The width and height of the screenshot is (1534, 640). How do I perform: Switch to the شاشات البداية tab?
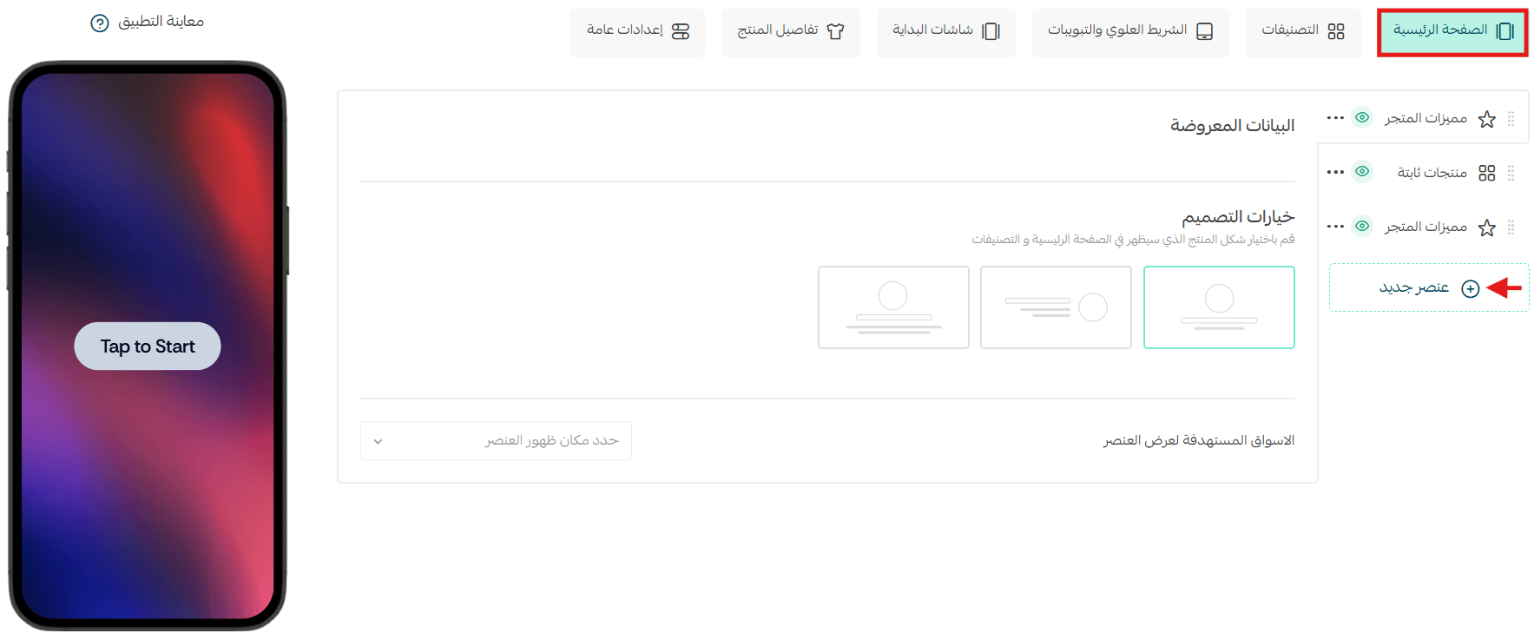click(x=945, y=32)
